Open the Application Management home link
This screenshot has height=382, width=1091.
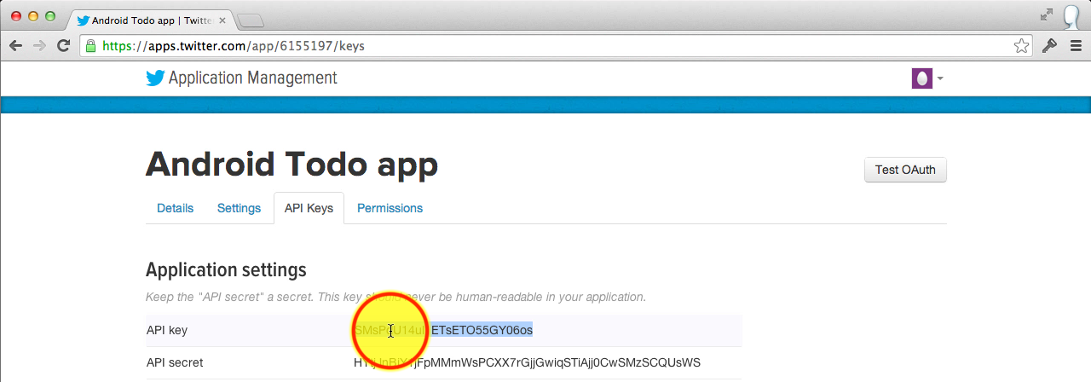[x=252, y=78]
